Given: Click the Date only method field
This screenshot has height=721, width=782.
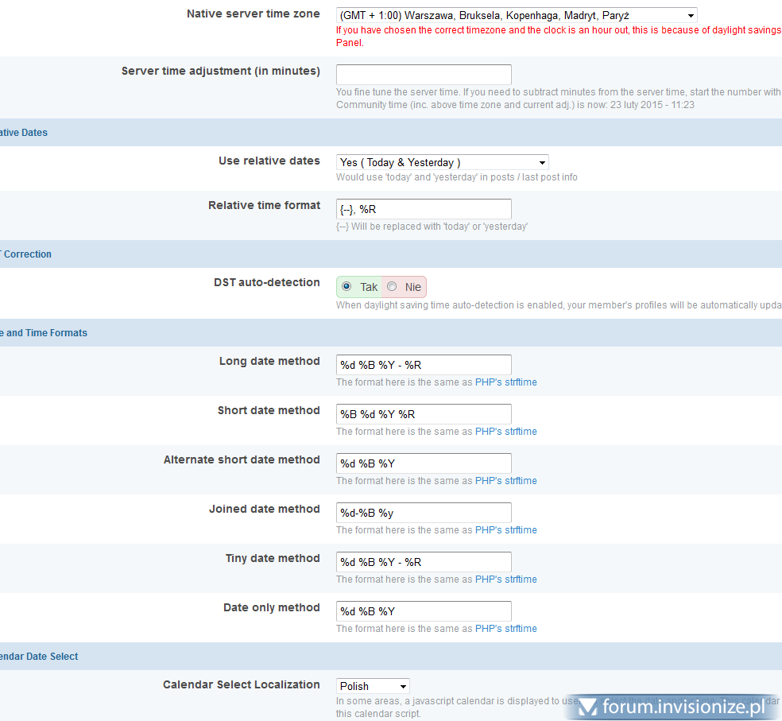Looking at the screenshot, I should click(424, 611).
